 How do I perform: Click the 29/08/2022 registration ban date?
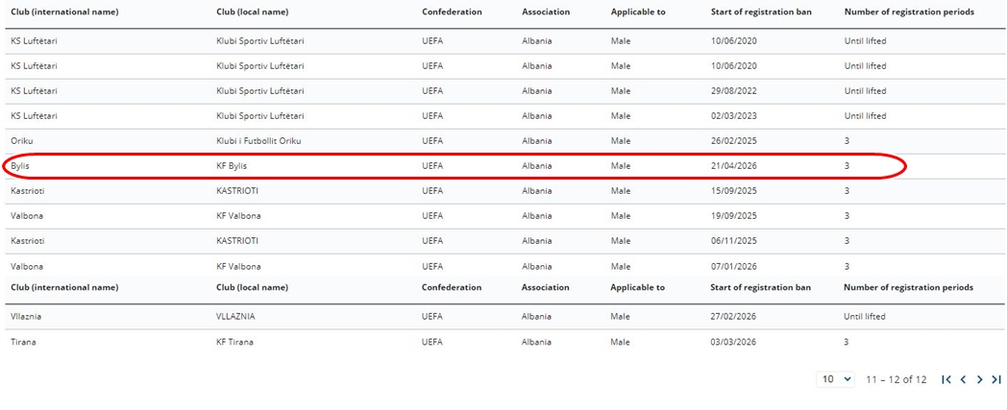[x=734, y=91]
